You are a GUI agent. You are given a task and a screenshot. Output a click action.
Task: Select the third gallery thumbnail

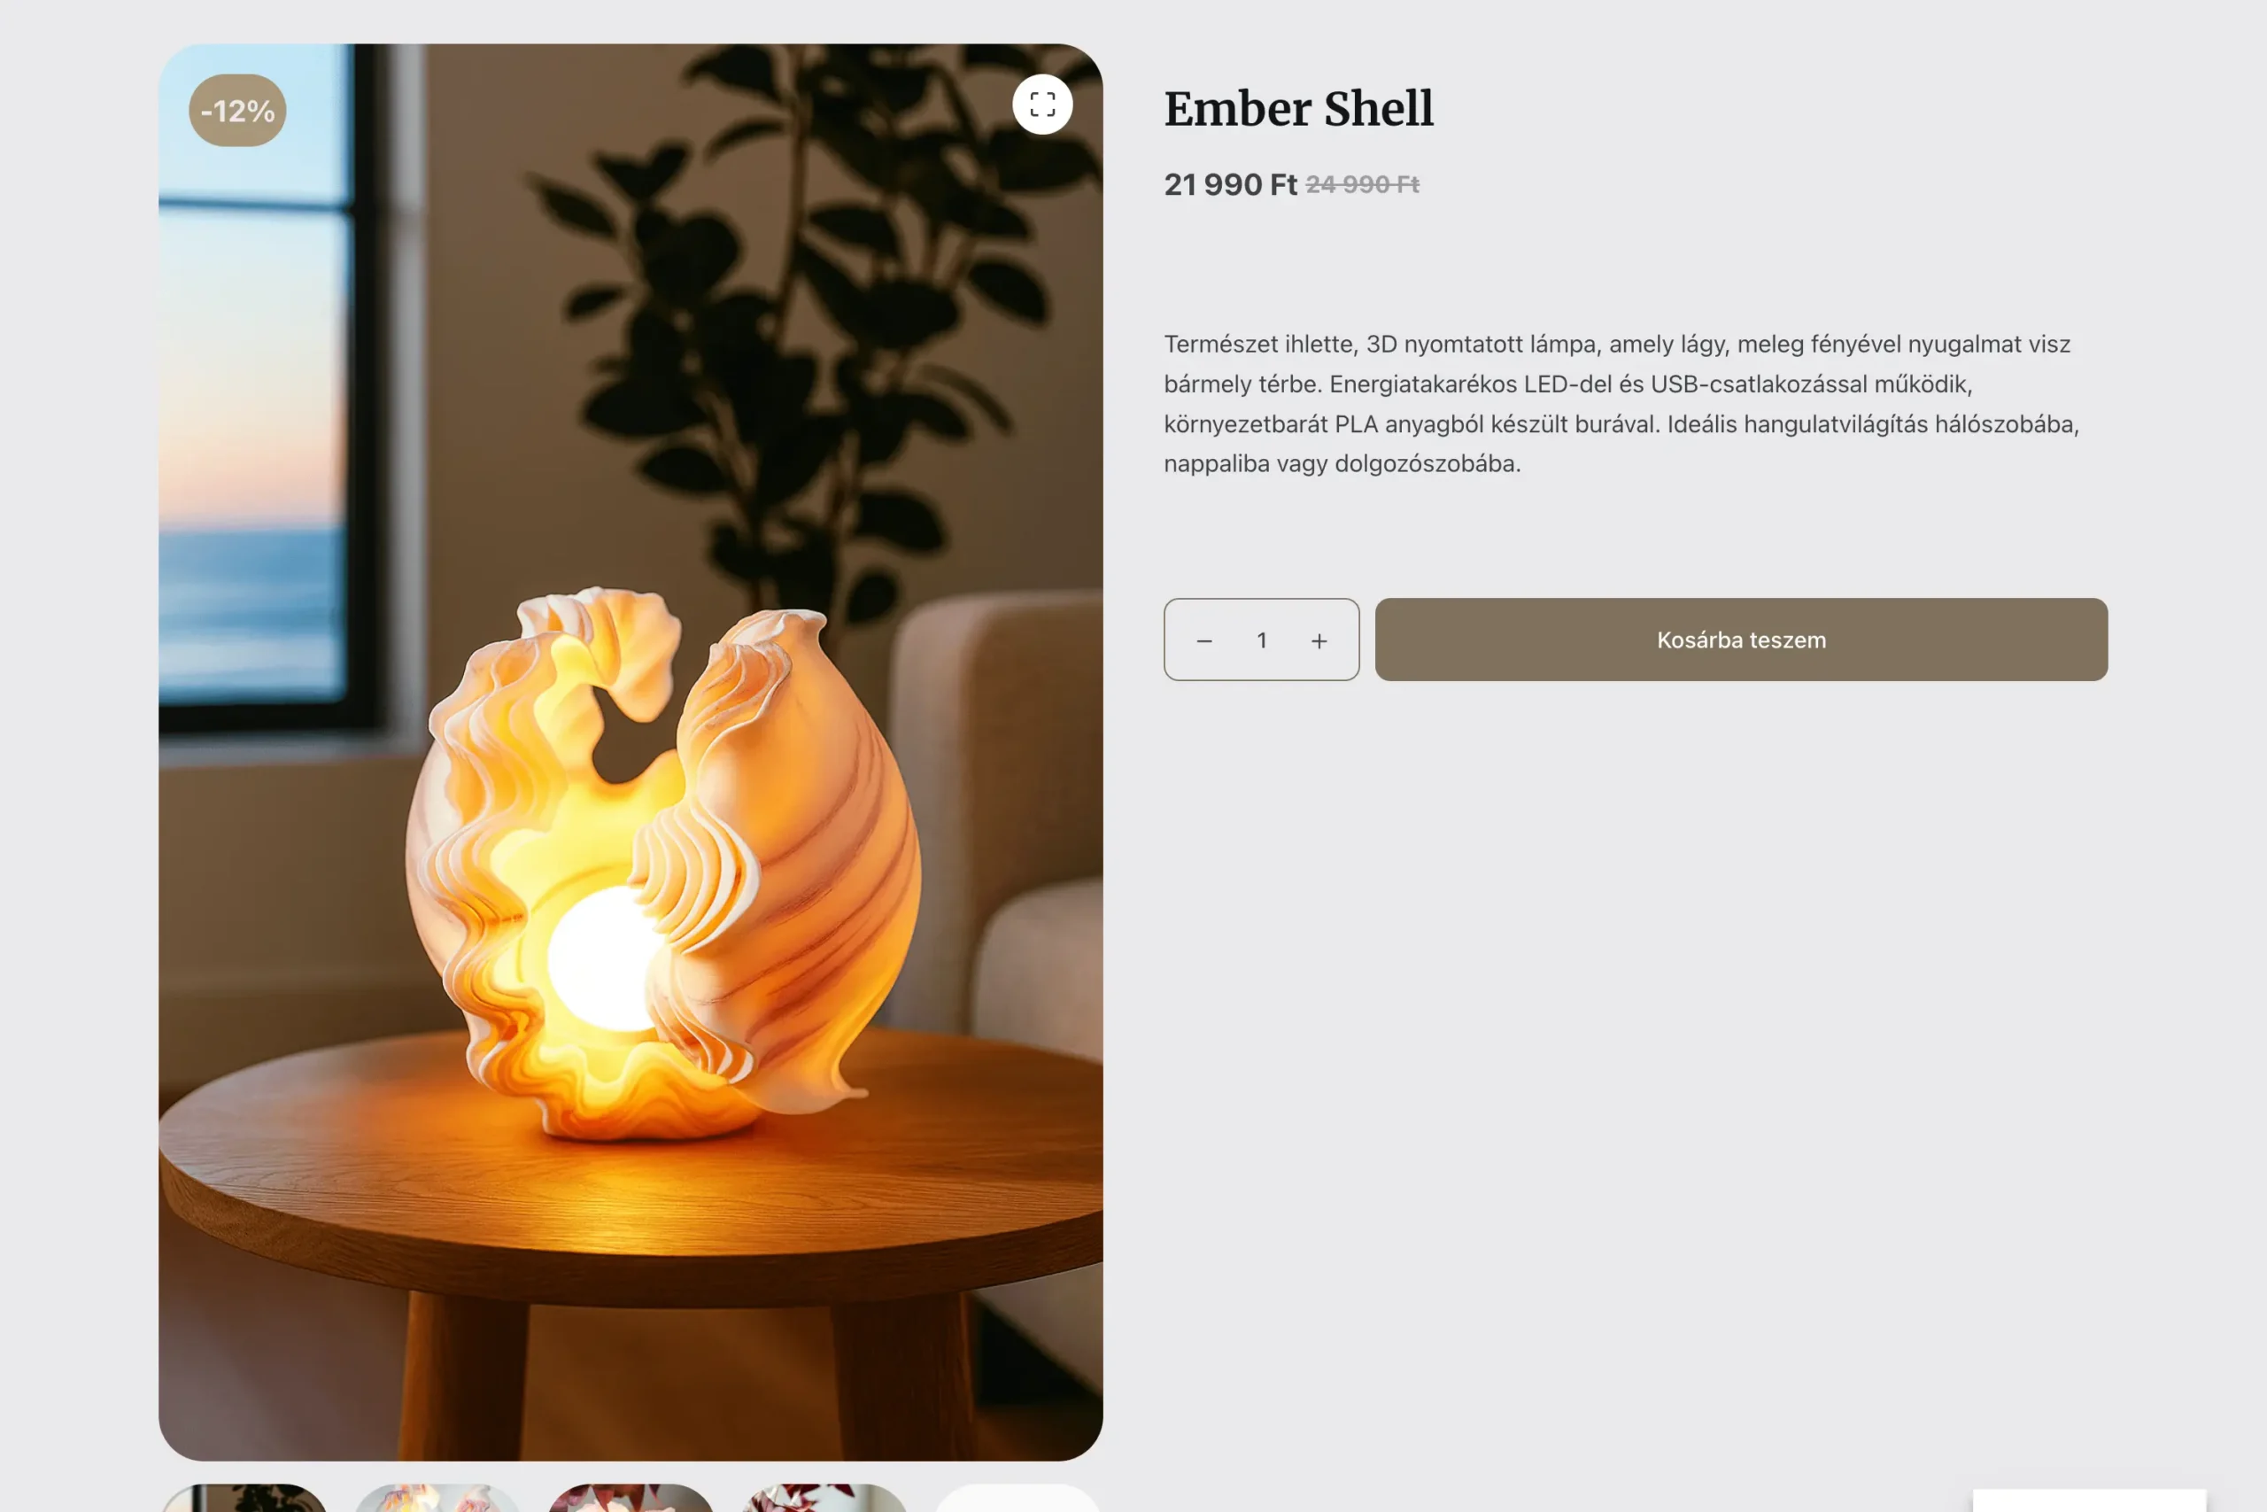(631, 1498)
